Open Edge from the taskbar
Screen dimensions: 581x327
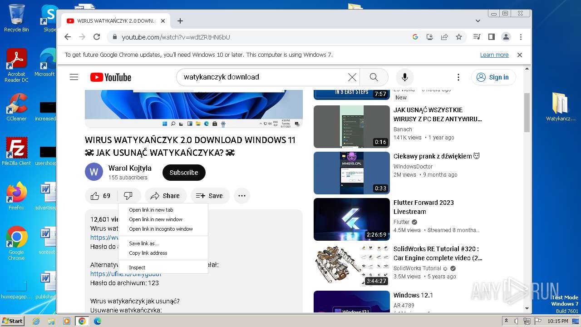[x=97, y=321]
